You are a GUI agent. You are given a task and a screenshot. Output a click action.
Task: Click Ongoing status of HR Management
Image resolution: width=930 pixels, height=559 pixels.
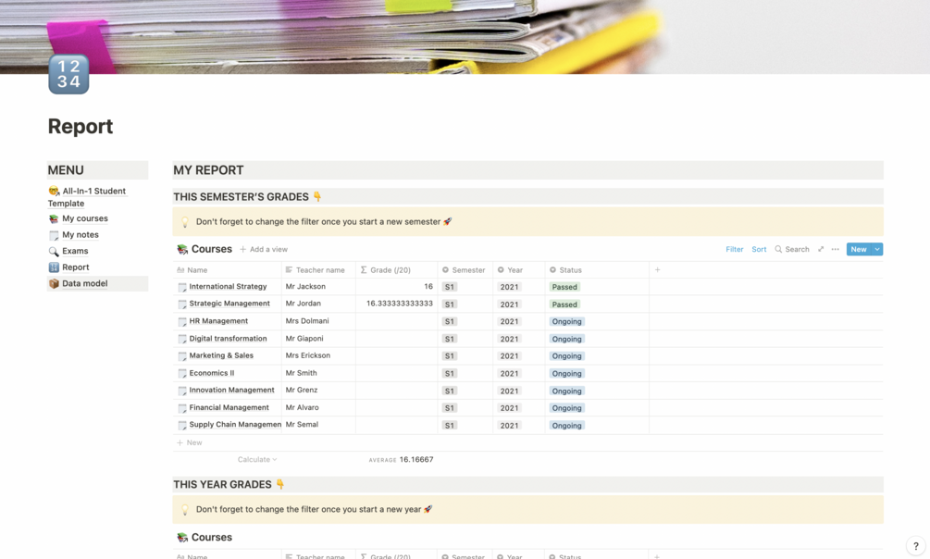click(566, 321)
